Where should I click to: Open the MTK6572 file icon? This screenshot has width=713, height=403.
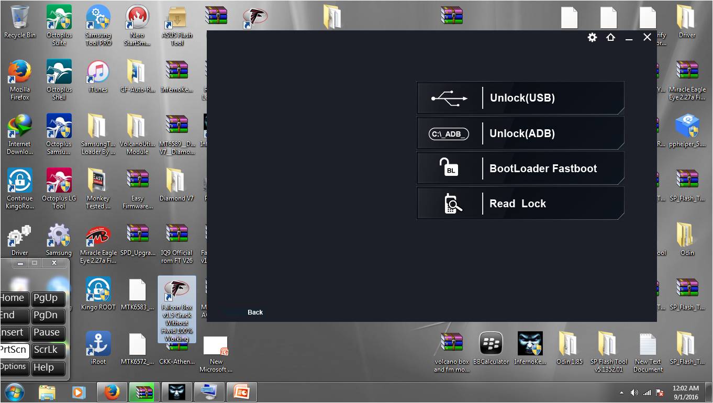137,349
